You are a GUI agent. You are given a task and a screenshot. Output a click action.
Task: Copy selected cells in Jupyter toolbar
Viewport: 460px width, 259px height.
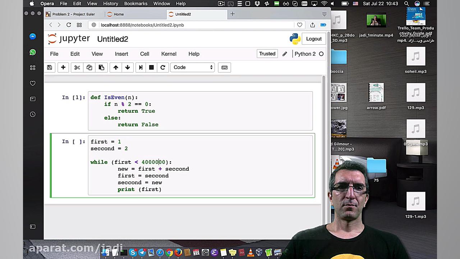coord(89,67)
